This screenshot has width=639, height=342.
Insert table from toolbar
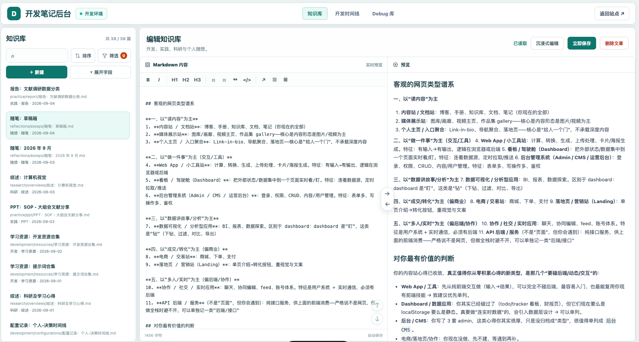pyautogui.click(x=285, y=80)
